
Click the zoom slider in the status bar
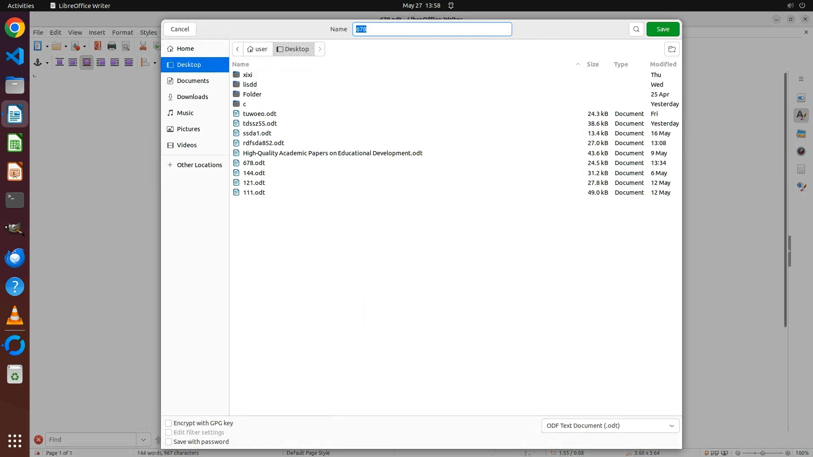[x=762, y=453]
